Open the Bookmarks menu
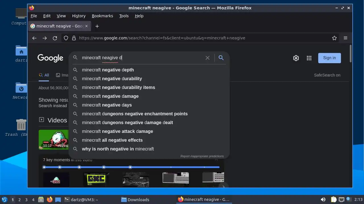 [x=102, y=16]
